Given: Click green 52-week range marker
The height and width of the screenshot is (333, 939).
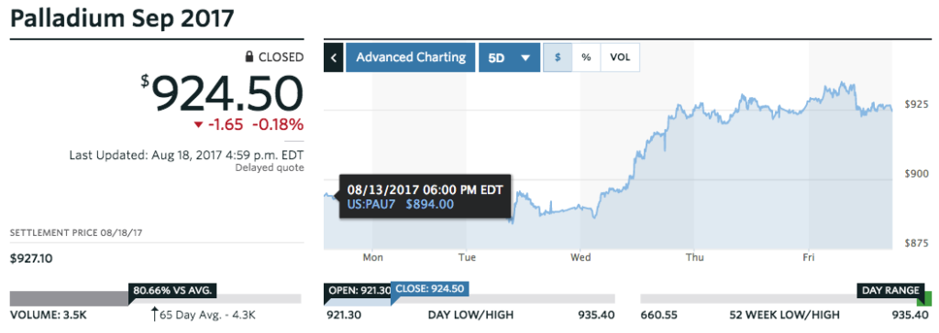Looking at the screenshot, I should (x=928, y=298).
